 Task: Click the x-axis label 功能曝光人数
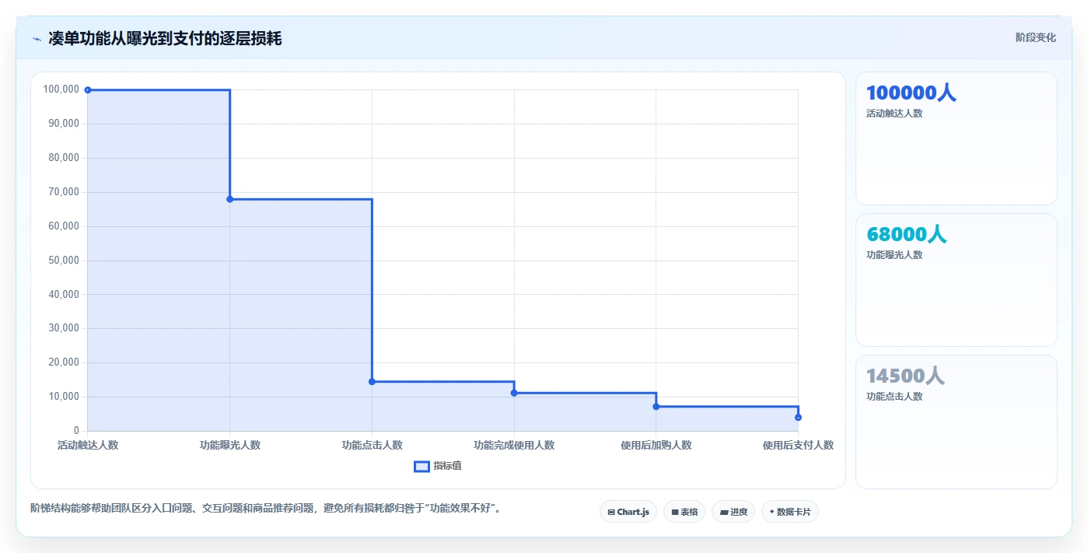click(x=230, y=445)
